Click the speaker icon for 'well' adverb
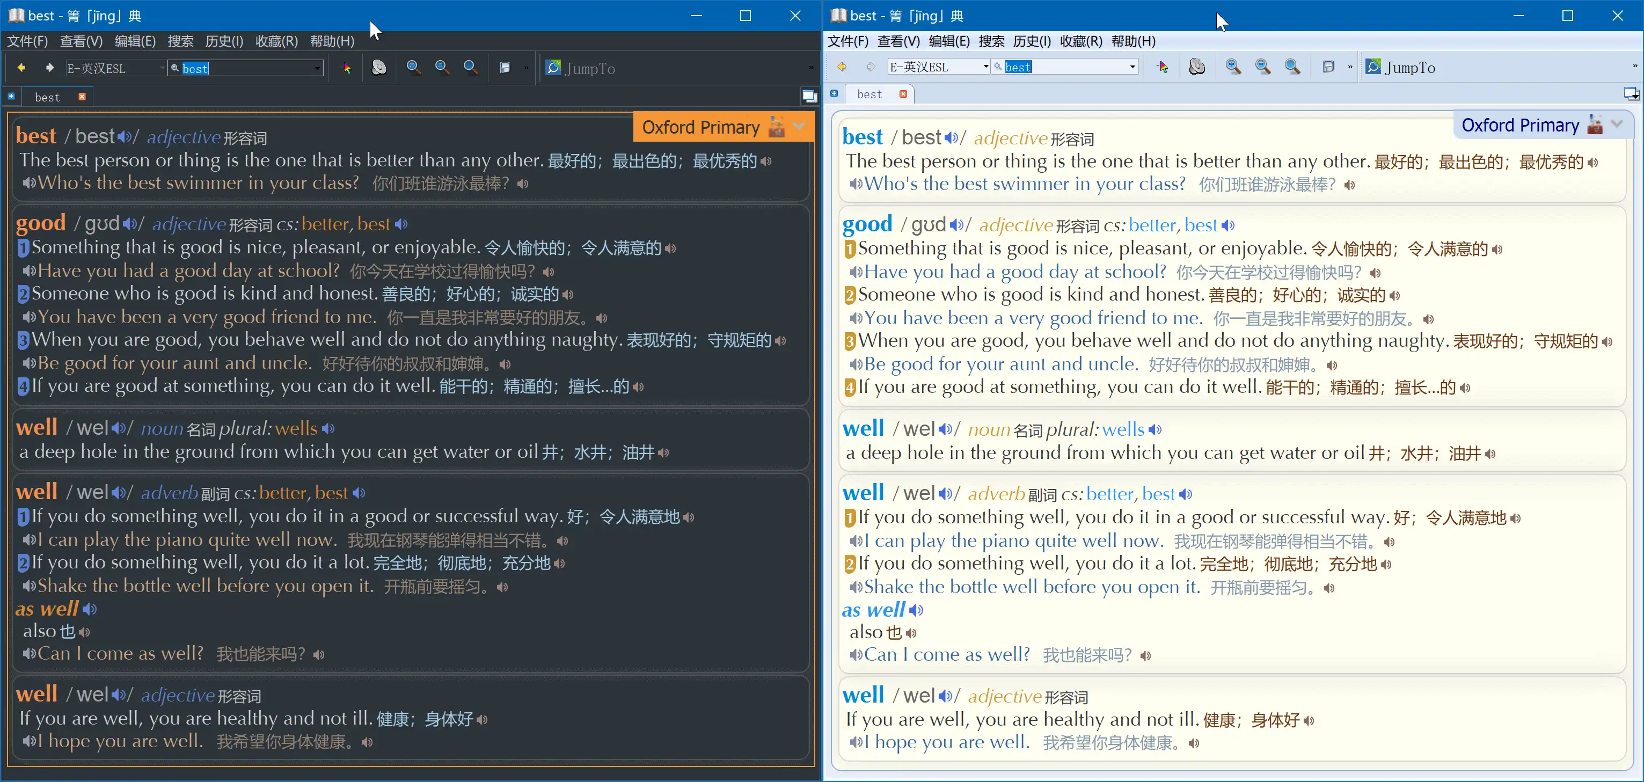Image resolution: width=1644 pixels, height=782 pixels. pos(119,494)
